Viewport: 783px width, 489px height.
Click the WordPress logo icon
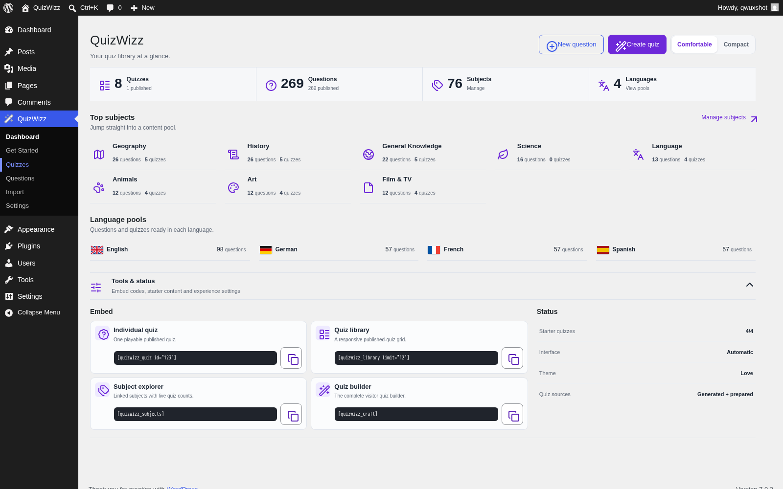(x=8, y=8)
